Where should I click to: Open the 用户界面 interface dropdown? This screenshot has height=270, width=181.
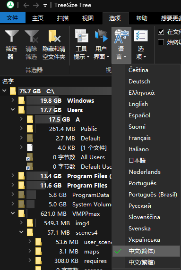[102, 45]
